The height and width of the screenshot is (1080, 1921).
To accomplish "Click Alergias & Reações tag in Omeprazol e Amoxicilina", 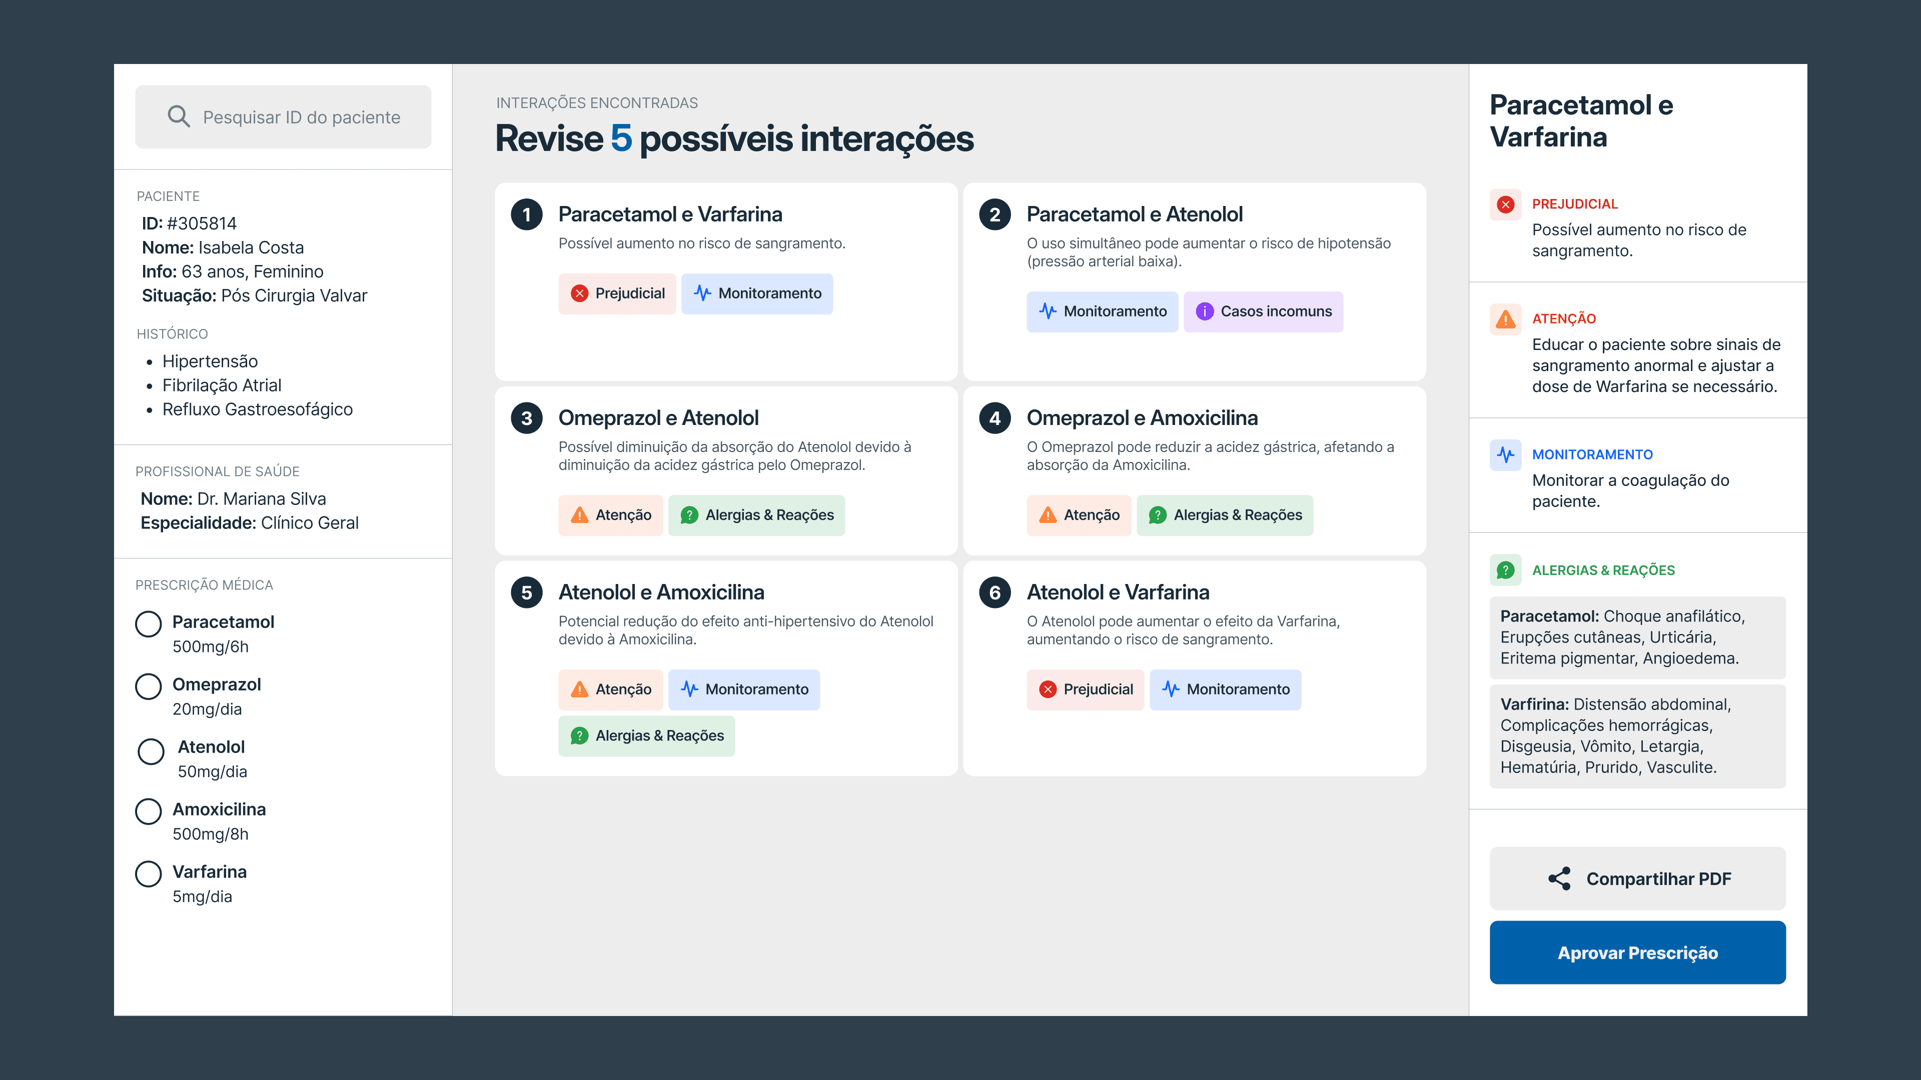I will [x=1225, y=515].
